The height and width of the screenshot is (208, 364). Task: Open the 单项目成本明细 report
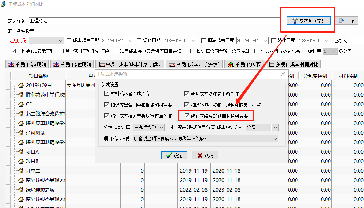[x=27, y=64]
